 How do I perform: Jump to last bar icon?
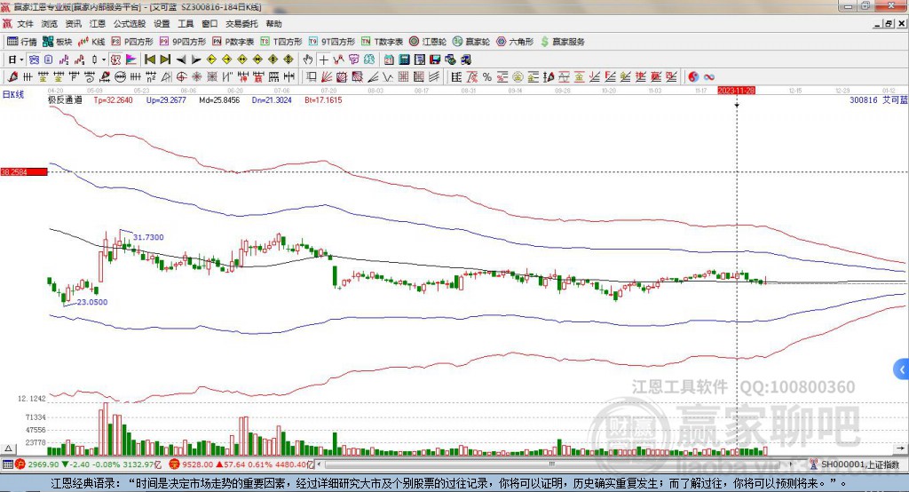point(165,60)
